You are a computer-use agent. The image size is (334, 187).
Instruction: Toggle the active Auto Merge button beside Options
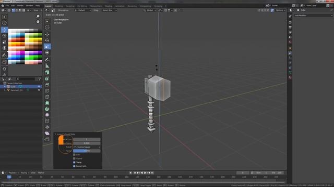point(272,10)
